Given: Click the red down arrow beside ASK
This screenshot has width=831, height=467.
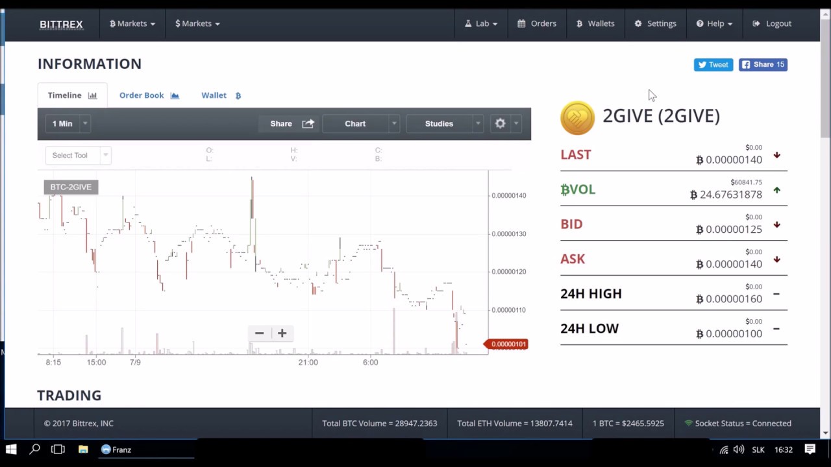Looking at the screenshot, I should pos(776,259).
